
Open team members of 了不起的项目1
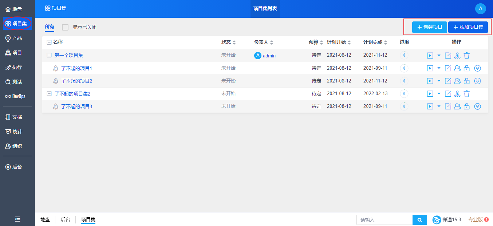coord(457,68)
